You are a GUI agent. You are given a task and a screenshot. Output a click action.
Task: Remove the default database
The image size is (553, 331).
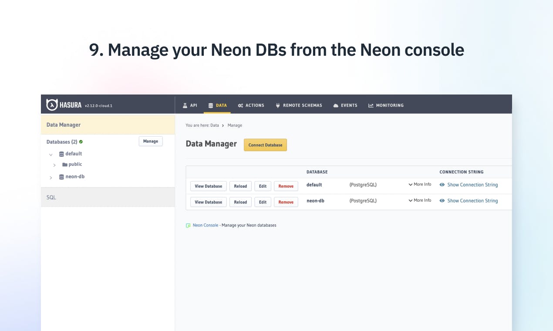pyautogui.click(x=286, y=186)
